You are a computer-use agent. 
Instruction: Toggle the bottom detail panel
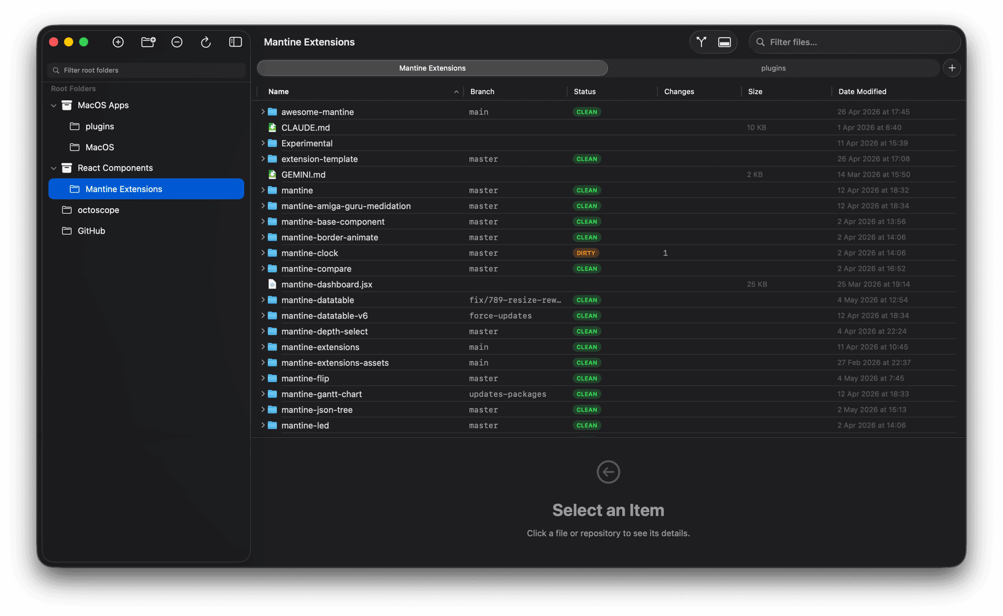tap(724, 42)
